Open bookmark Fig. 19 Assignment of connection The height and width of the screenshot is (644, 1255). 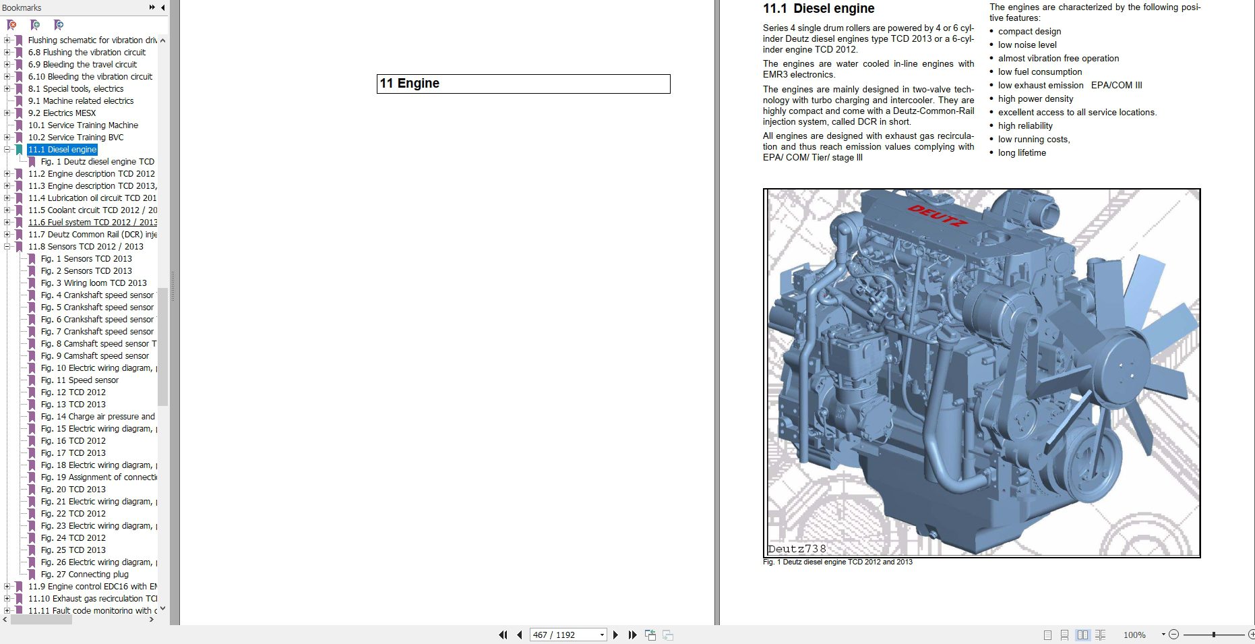click(98, 477)
